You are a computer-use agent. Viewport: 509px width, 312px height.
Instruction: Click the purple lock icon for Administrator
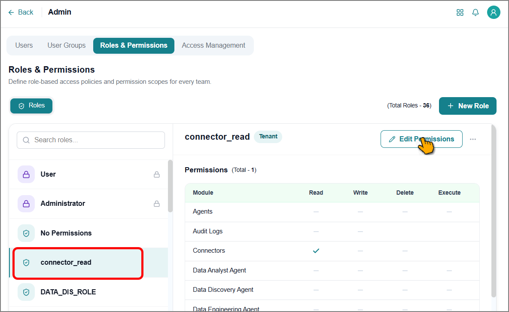coord(26,204)
